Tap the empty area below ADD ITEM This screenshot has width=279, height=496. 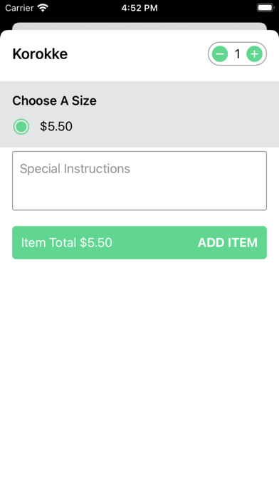coord(139,376)
